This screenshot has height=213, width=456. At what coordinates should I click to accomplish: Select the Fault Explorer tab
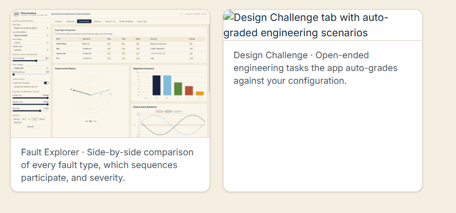pyautogui.click(x=84, y=21)
